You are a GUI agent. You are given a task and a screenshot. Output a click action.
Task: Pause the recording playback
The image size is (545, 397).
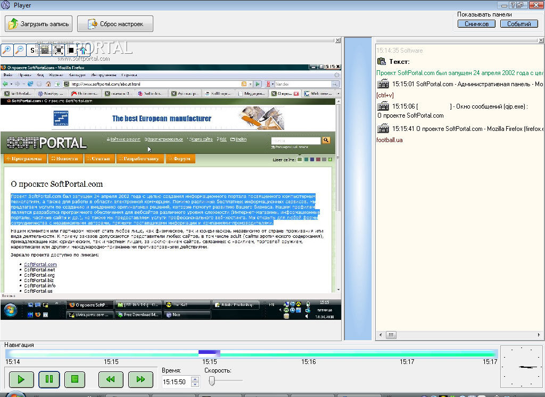point(49,379)
